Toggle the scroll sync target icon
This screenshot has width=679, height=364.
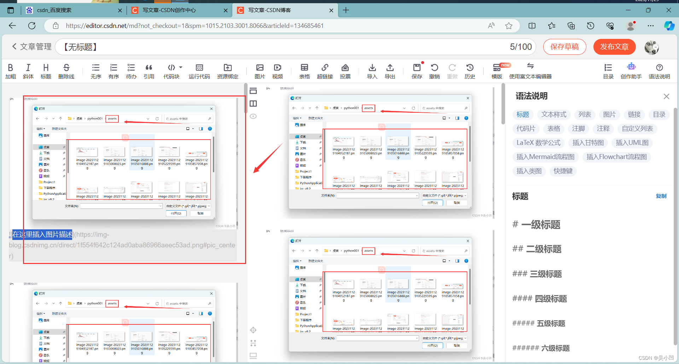tap(253, 330)
